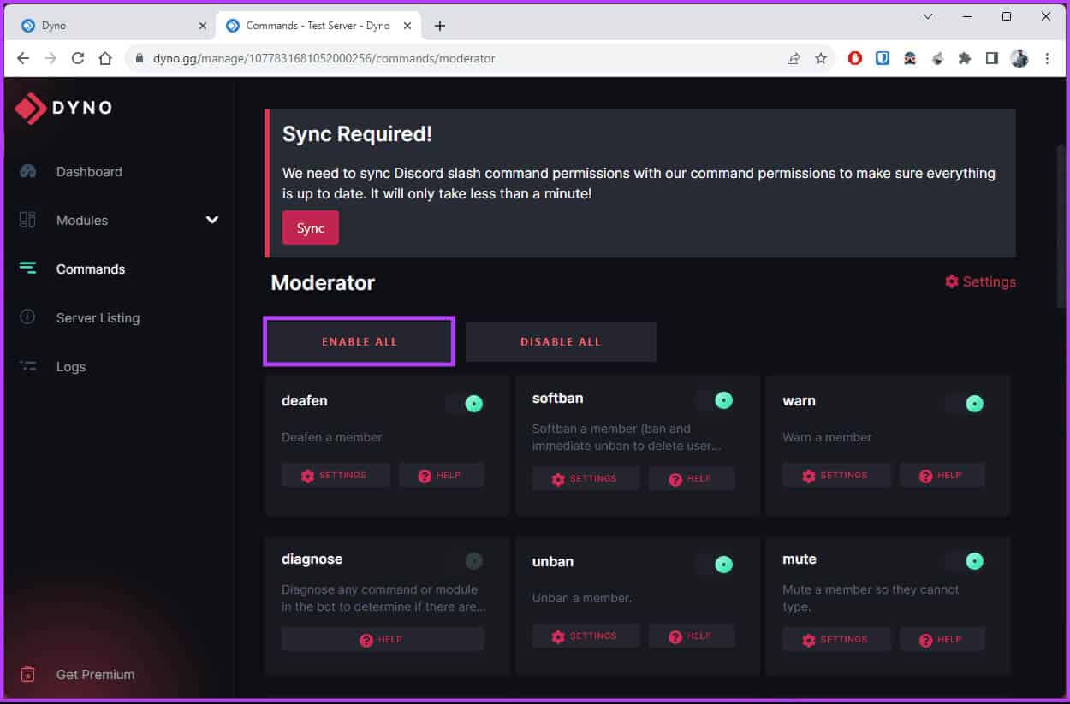Click DISABLE ALL button

pyautogui.click(x=561, y=341)
